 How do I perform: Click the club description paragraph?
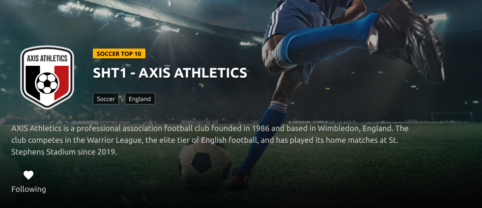[x=210, y=140]
